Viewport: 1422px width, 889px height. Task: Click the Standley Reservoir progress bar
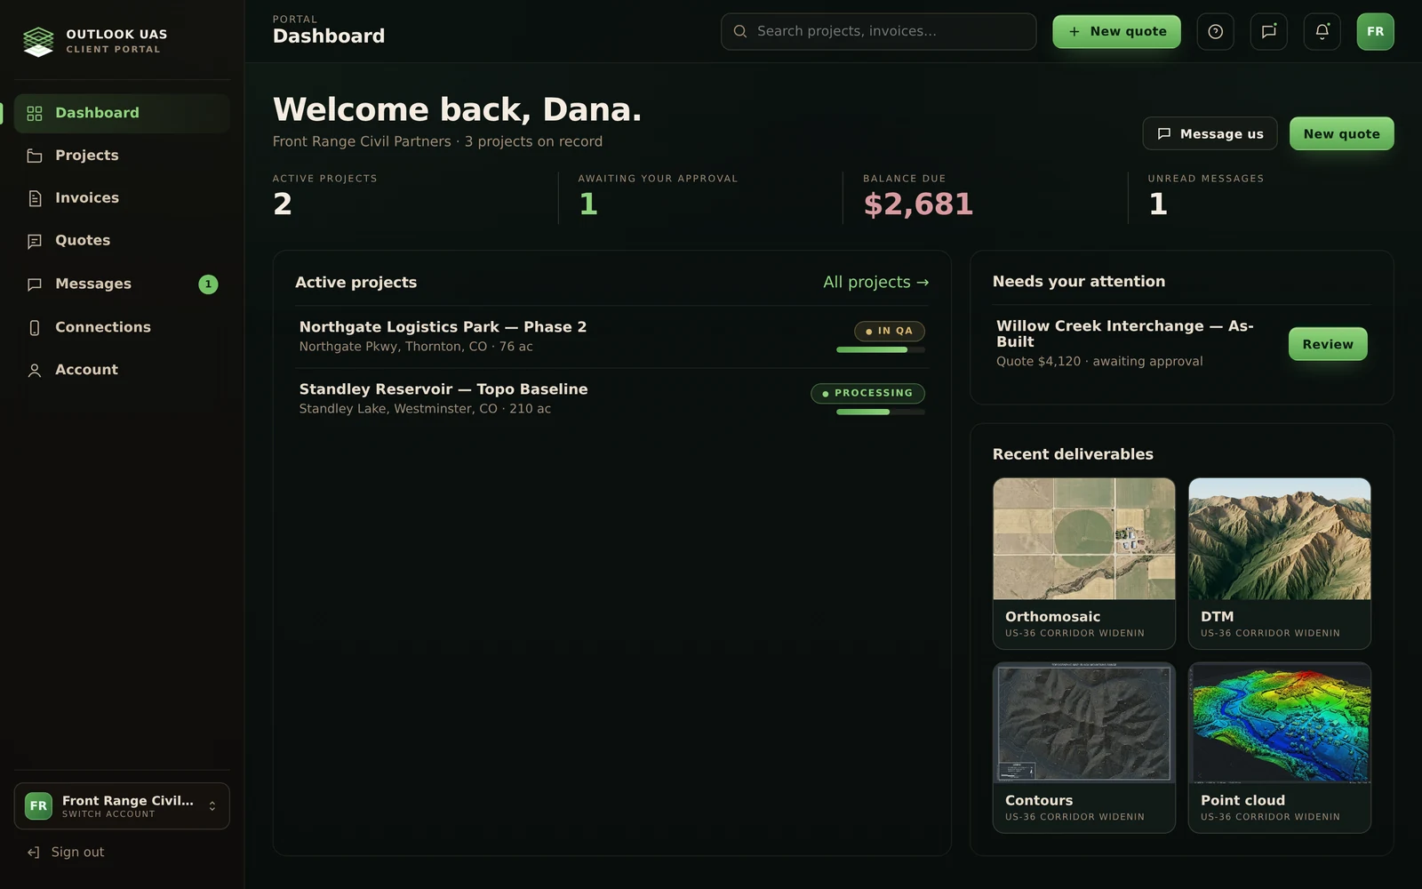881,412
